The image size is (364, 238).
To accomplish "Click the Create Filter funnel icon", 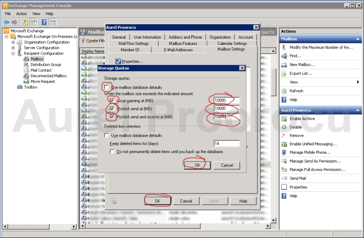I will click(83, 41).
